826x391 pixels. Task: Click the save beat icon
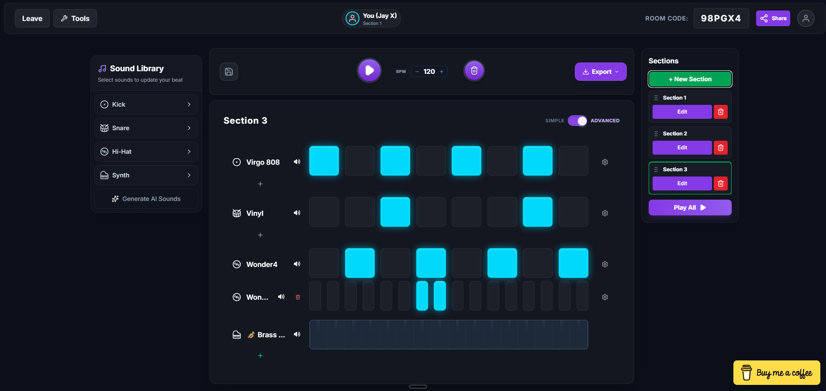pos(228,72)
